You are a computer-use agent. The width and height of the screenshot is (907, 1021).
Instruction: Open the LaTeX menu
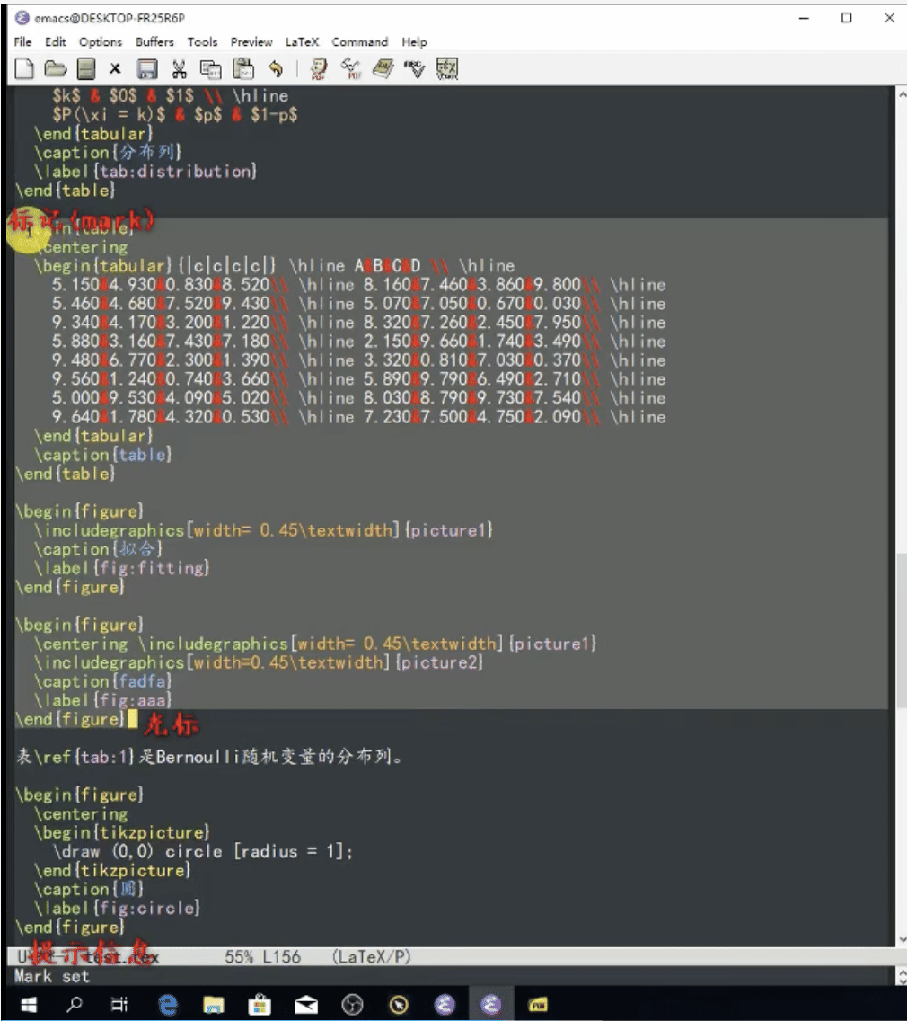click(302, 41)
